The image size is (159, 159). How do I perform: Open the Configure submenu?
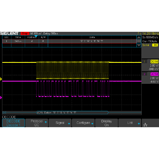pyautogui.click(x=83, y=123)
